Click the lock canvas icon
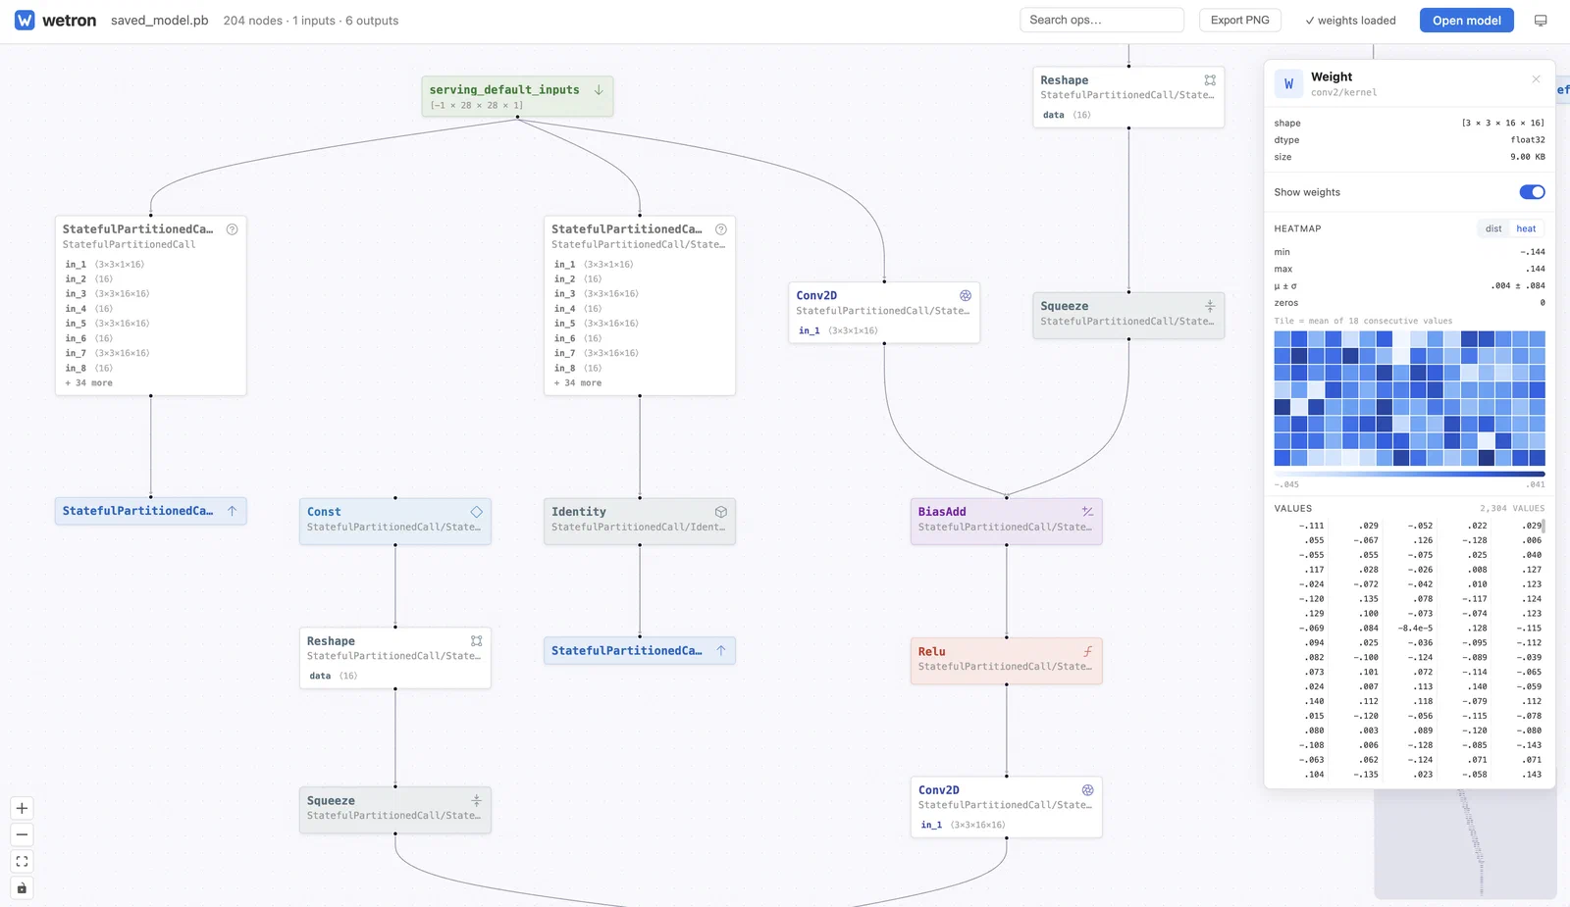The image size is (1570, 907). click(x=22, y=887)
